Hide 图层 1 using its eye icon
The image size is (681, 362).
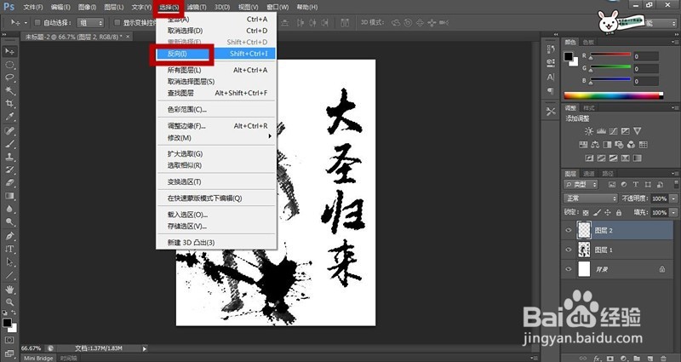point(569,250)
